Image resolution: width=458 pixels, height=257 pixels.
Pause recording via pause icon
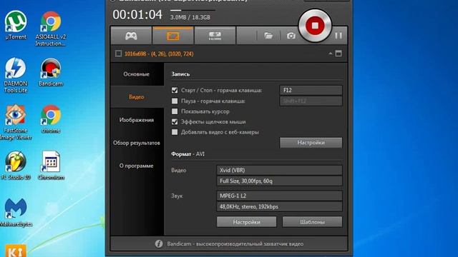(338, 36)
